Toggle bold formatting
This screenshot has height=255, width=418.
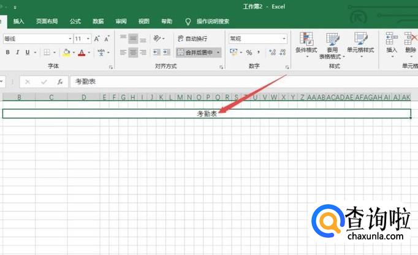[x=8, y=52]
